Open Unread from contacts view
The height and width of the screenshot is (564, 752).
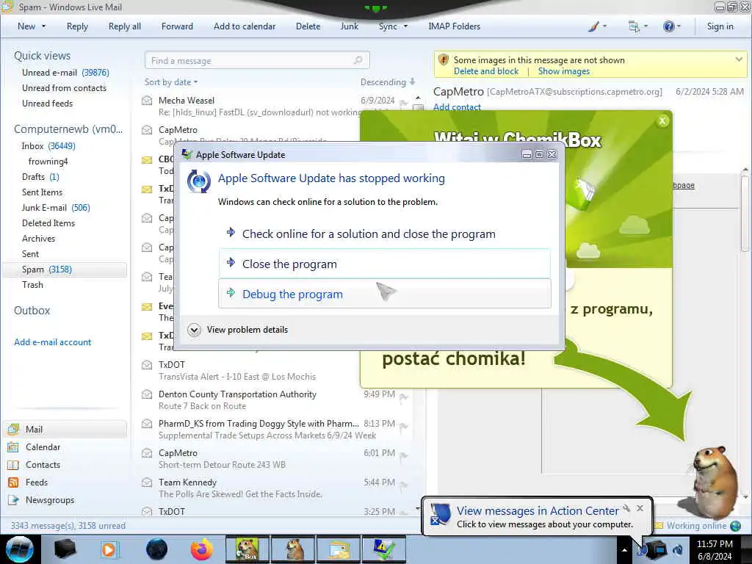tap(64, 88)
